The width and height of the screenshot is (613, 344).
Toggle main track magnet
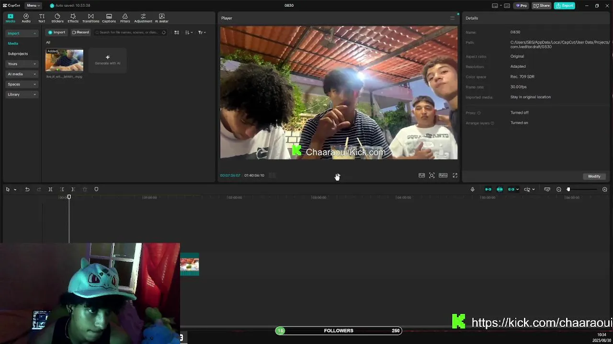pyautogui.click(x=488, y=190)
